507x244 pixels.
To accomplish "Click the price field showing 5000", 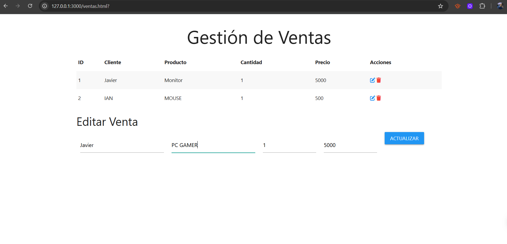I will (x=350, y=145).
